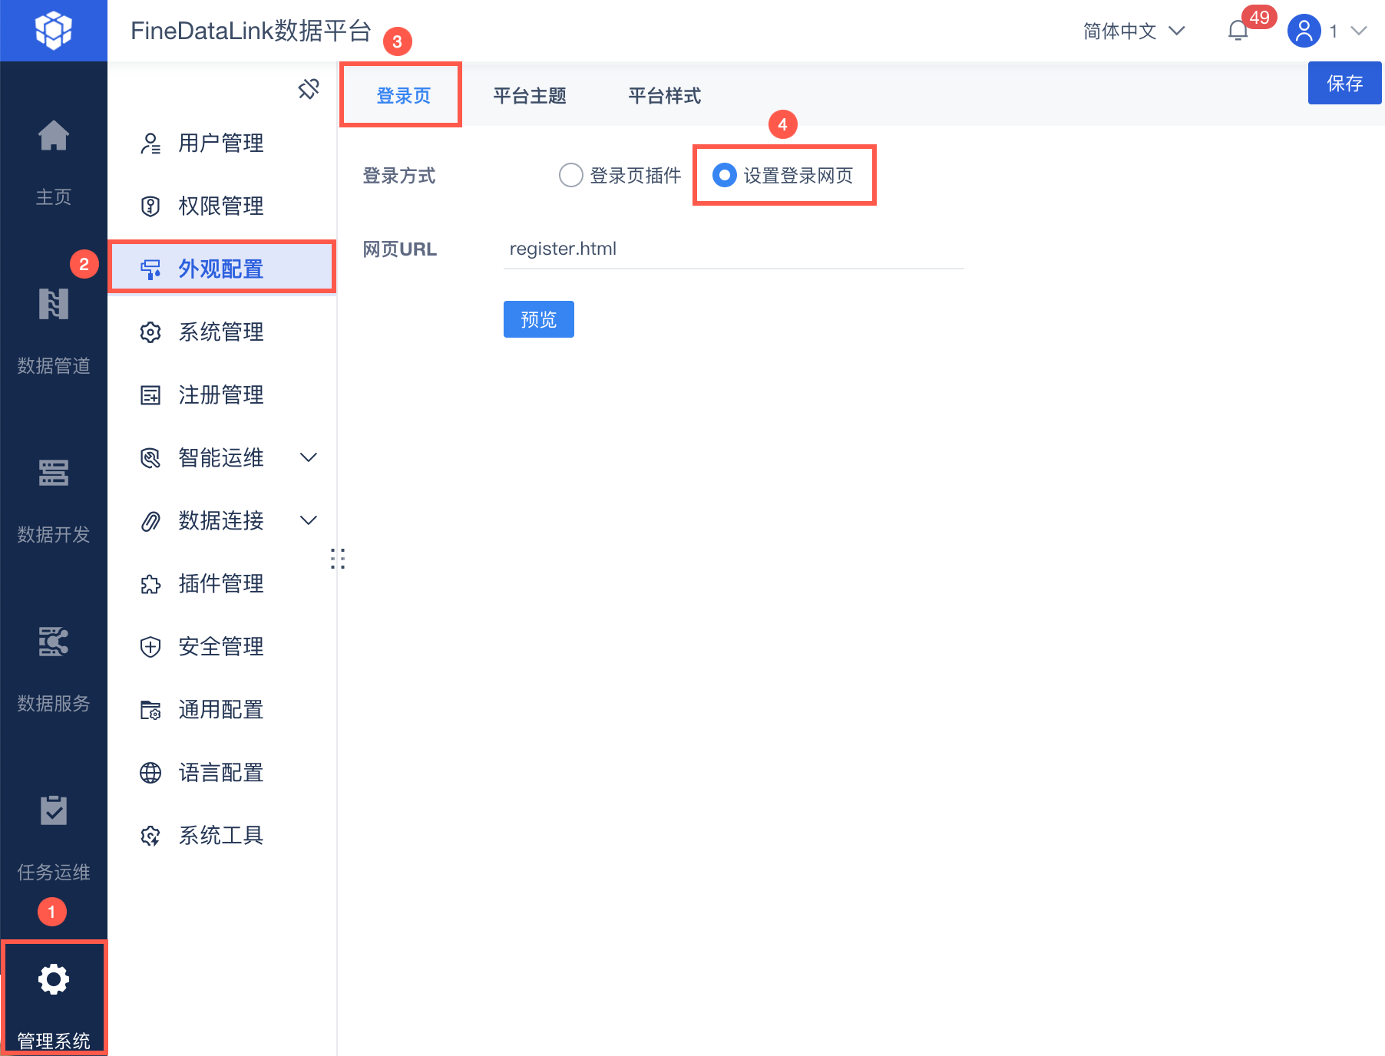The image size is (1385, 1056).
Task: Click the FineDataLink cube logo
Action: coord(54,31)
